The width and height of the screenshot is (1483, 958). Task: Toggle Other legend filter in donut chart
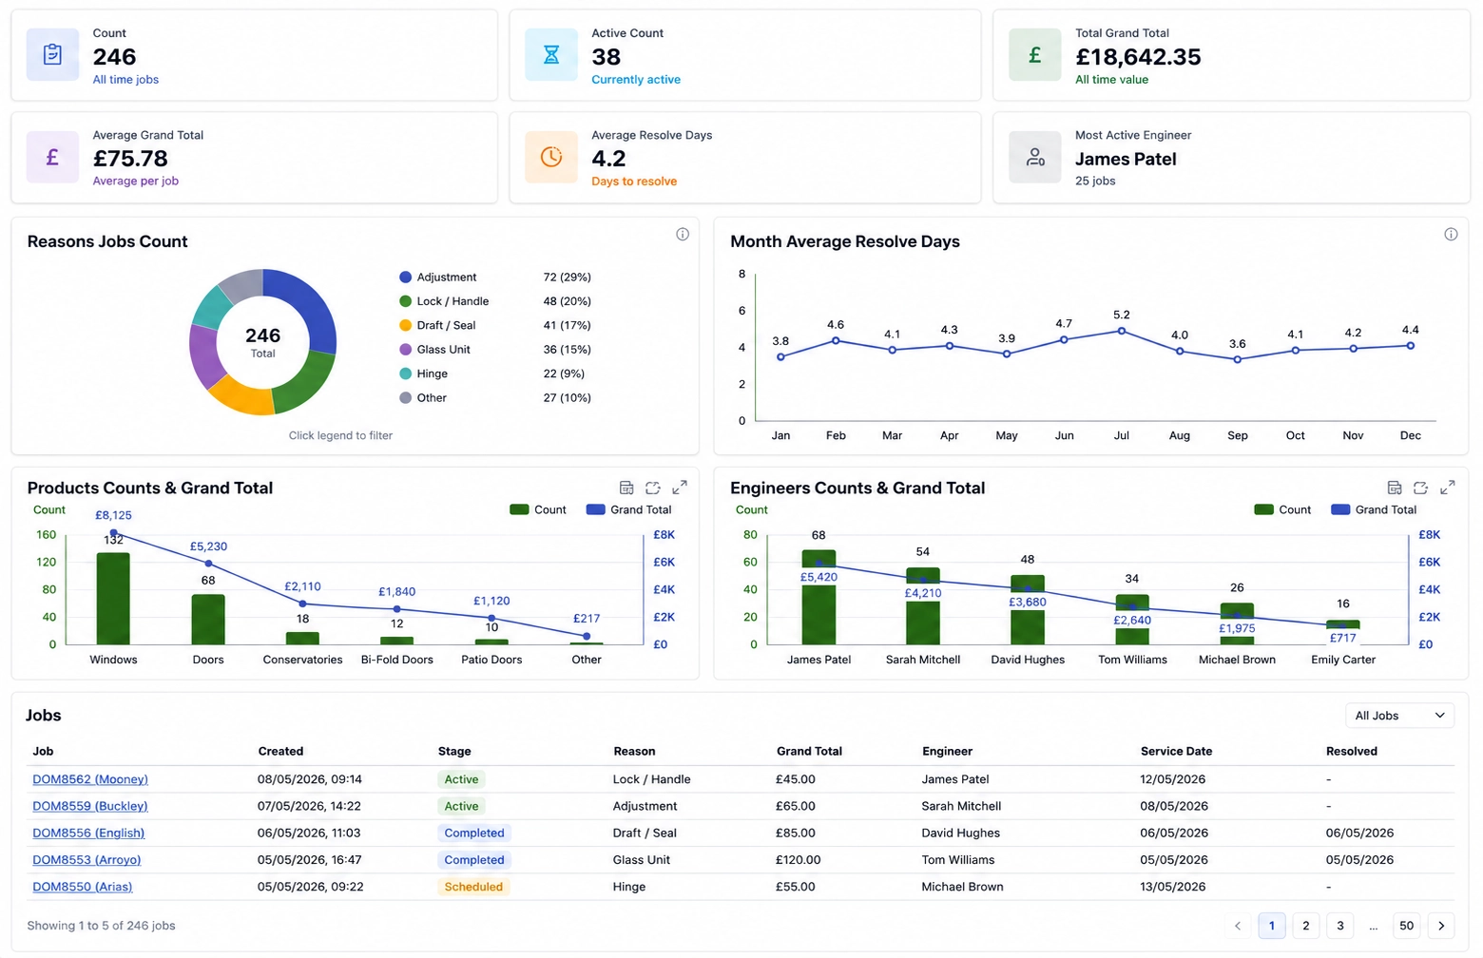(x=423, y=398)
